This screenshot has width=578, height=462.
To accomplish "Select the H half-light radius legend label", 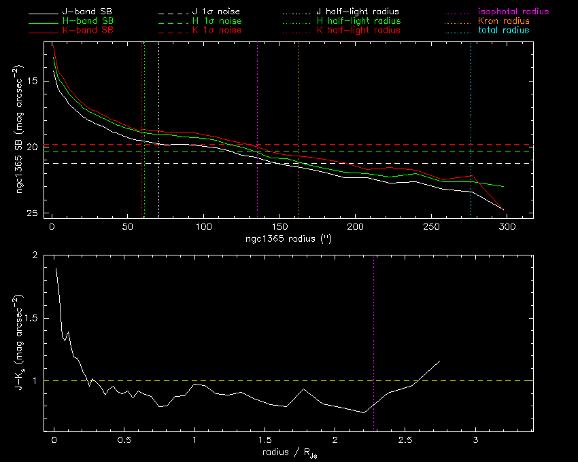I will 358,22.
